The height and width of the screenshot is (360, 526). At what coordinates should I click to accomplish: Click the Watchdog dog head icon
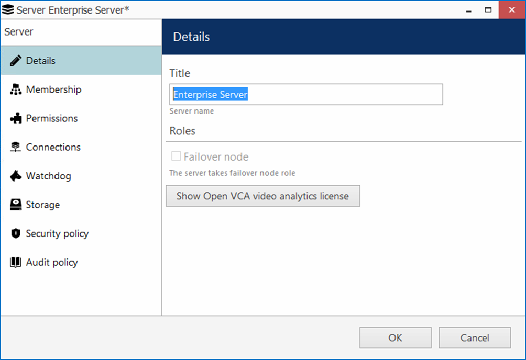[16, 176]
